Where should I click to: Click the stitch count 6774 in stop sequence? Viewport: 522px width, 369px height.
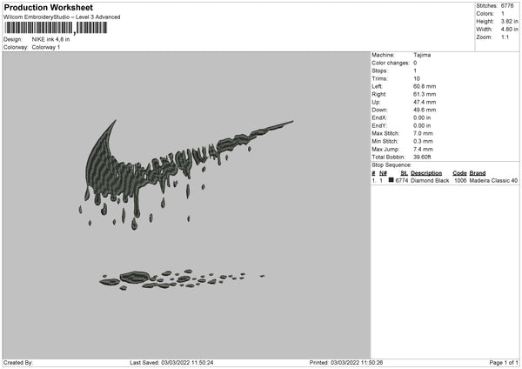(x=401, y=180)
